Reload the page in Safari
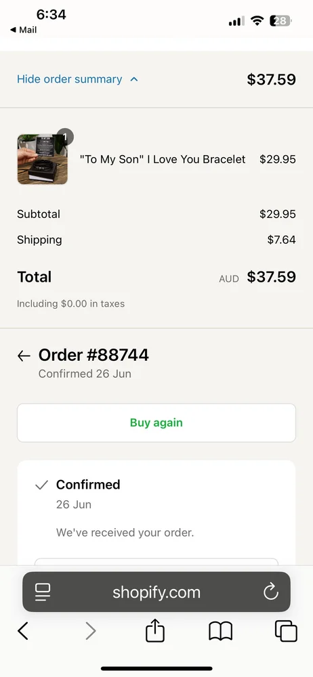313x677 pixels. click(271, 592)
